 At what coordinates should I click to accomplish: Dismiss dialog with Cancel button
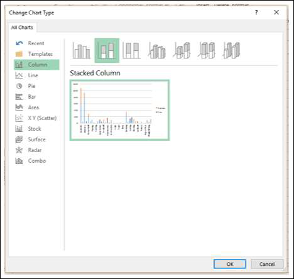click(x=267, y=264)
